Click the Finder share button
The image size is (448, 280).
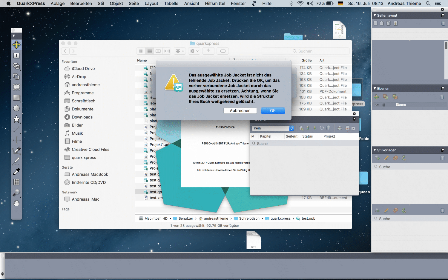(x=208, y=51)
